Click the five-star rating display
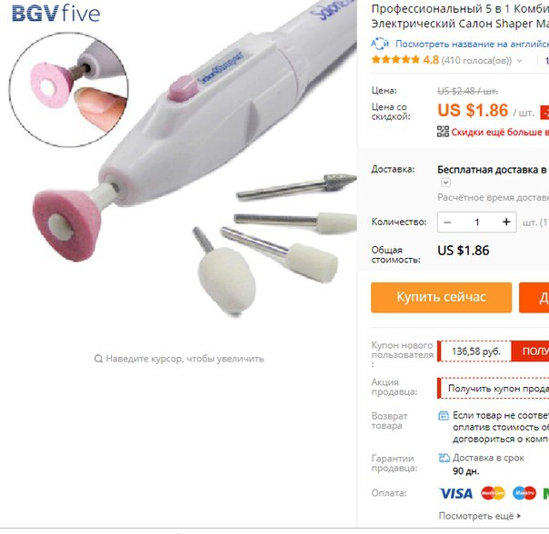The height and width of the screenshot is (534, 549). coord(395,60)
